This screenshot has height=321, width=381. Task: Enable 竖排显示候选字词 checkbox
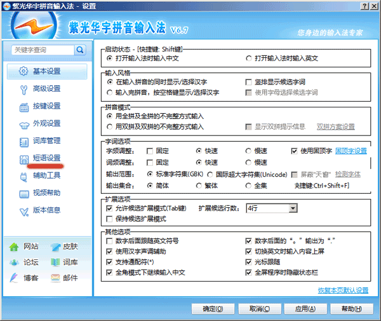pos(248,82)
